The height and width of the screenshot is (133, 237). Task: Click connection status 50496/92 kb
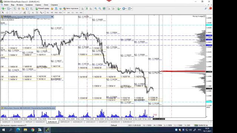coord(201,125)
